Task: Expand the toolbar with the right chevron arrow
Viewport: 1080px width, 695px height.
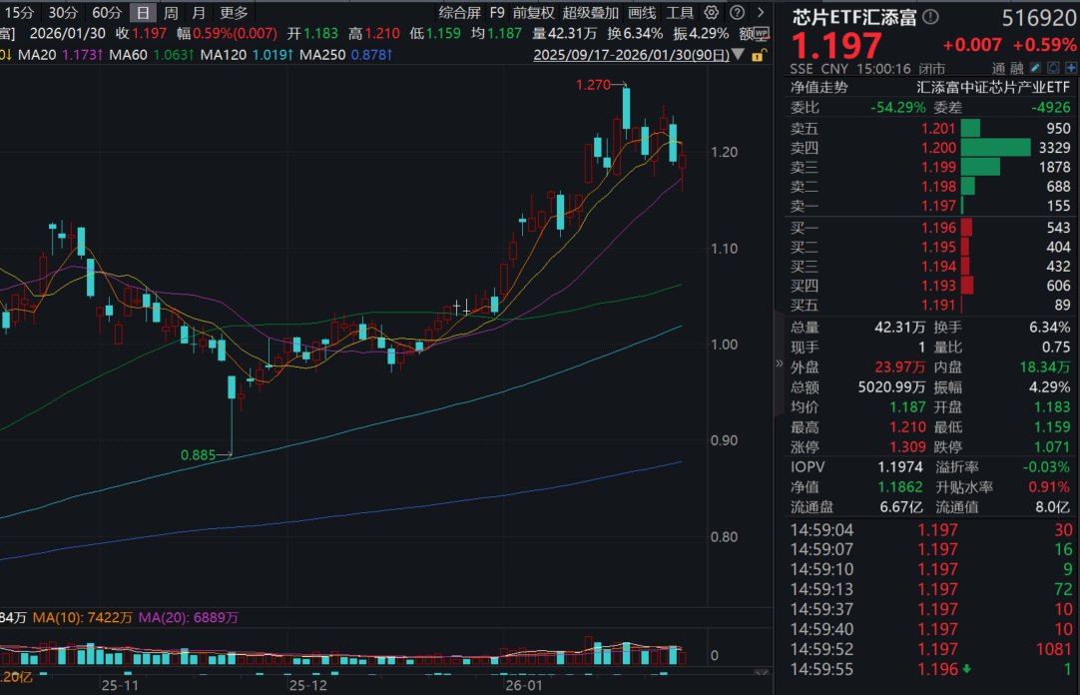Action: [x=759, y=13]
